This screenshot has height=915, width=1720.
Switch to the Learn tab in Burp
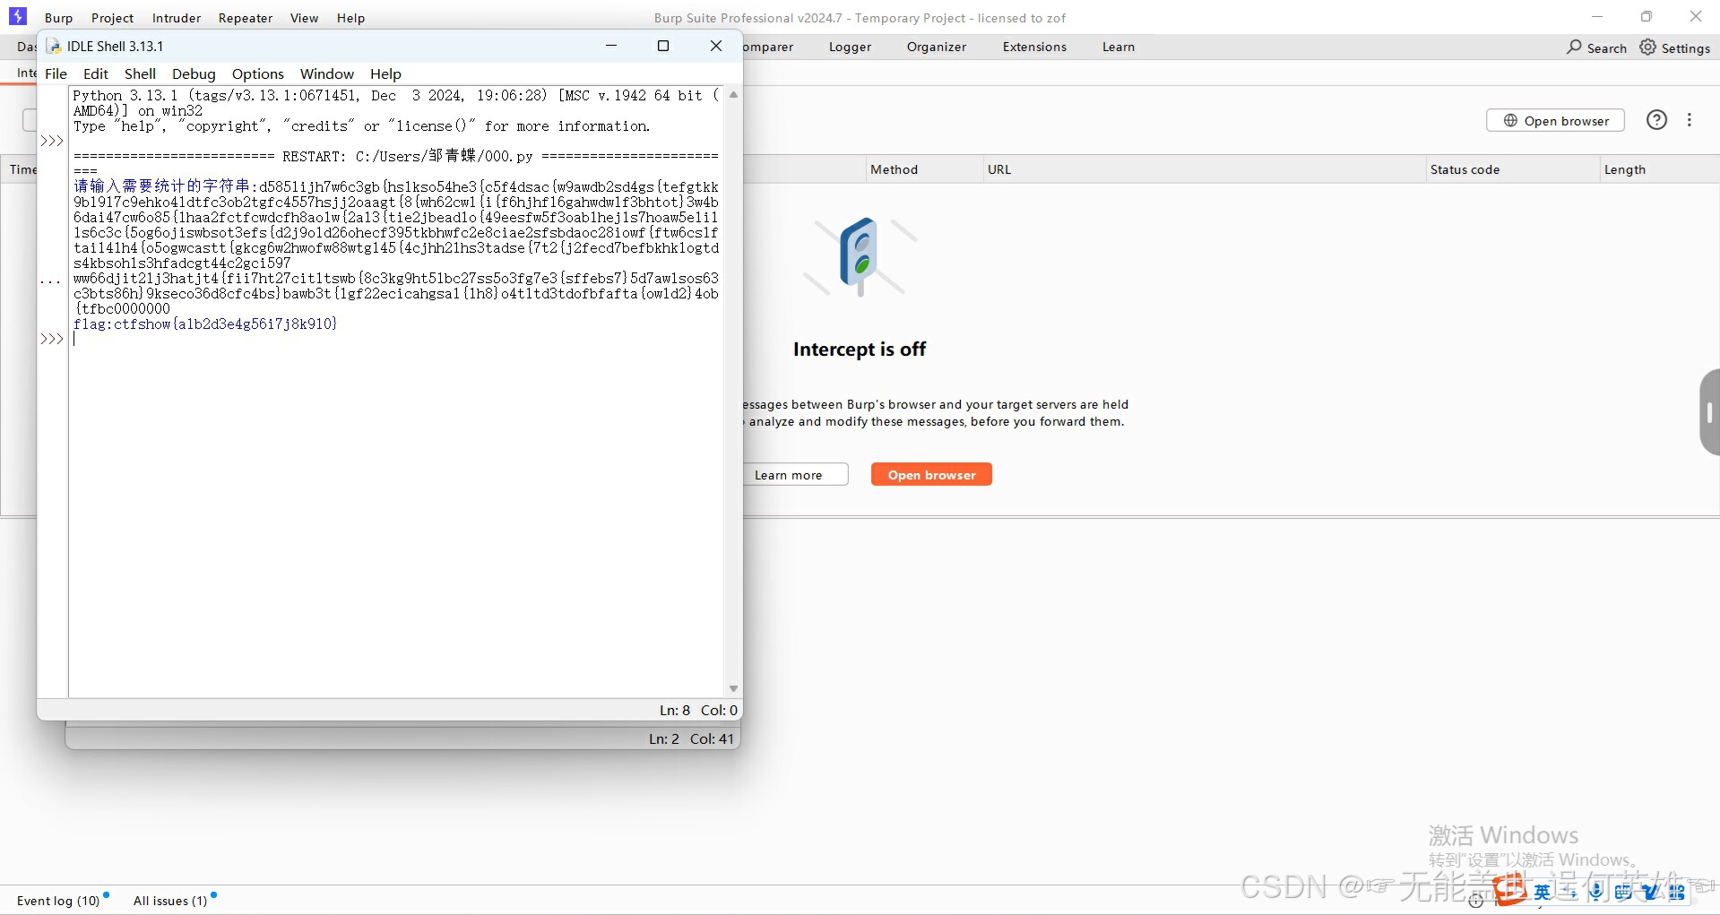[x=1118, y=47]
